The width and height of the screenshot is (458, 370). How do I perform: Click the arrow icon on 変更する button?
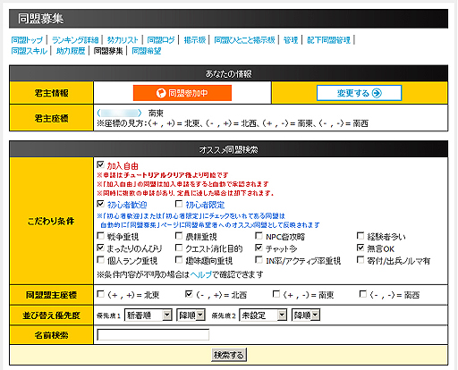click(x=377, y=93)
